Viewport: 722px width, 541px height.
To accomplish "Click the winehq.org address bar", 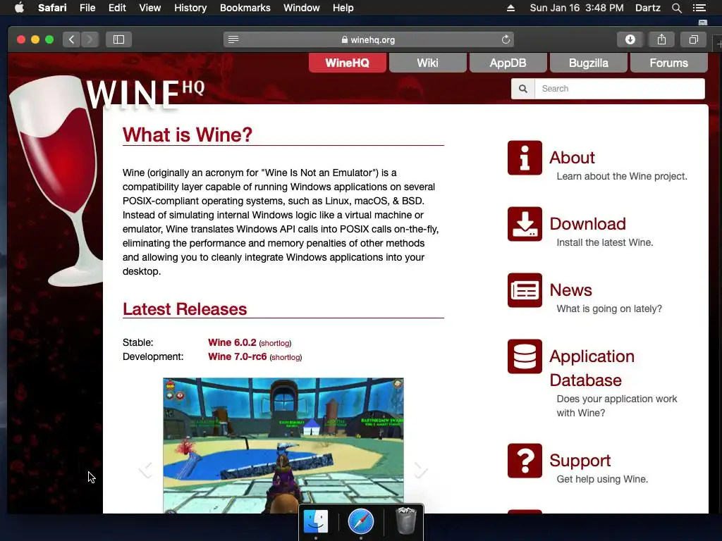I will tap(368, 39).
